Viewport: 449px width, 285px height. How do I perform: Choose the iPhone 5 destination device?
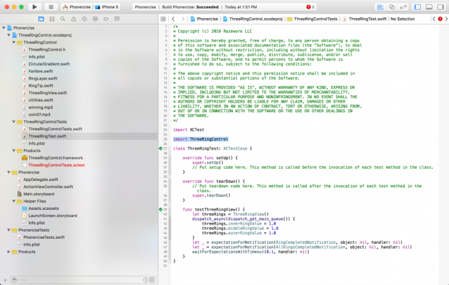(x=106, y=7)
